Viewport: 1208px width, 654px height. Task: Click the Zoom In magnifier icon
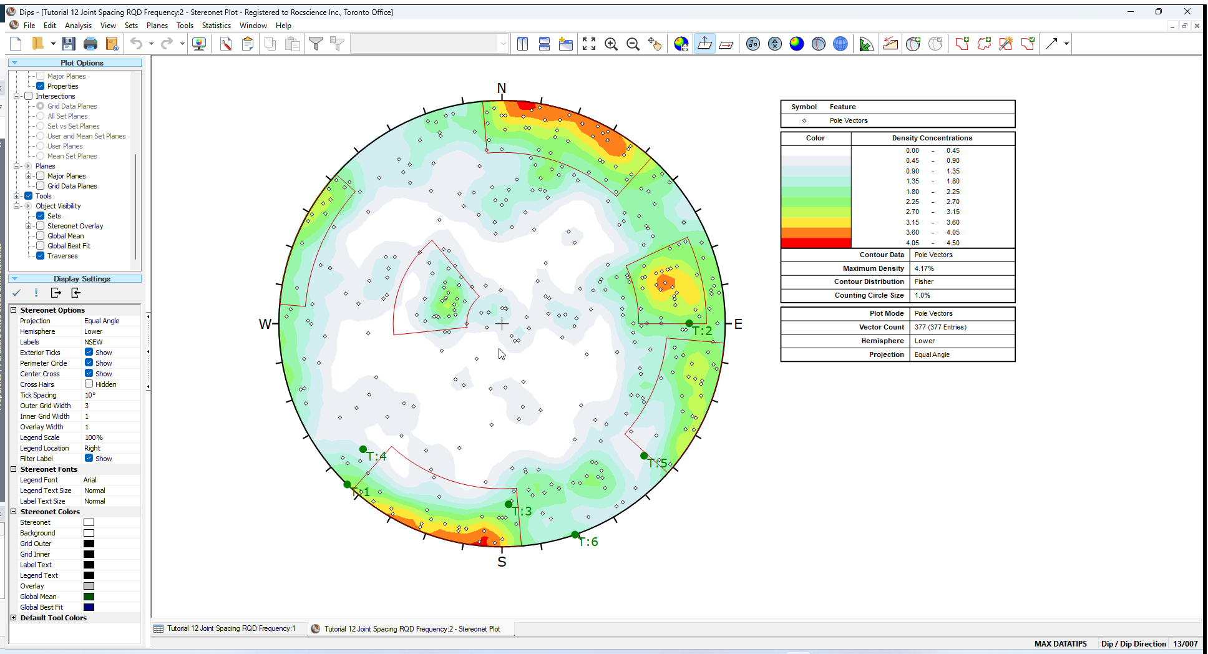[611, 44]
